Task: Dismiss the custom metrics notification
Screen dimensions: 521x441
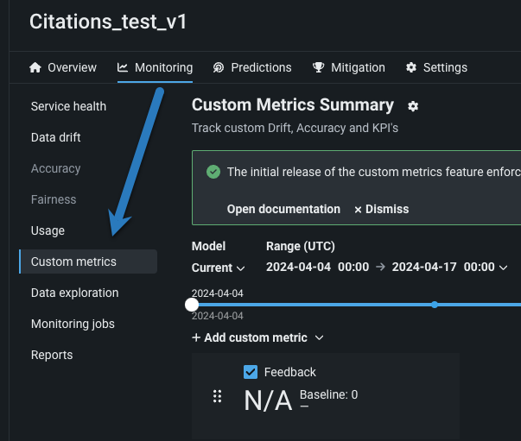Action: (x=381, y=209)
